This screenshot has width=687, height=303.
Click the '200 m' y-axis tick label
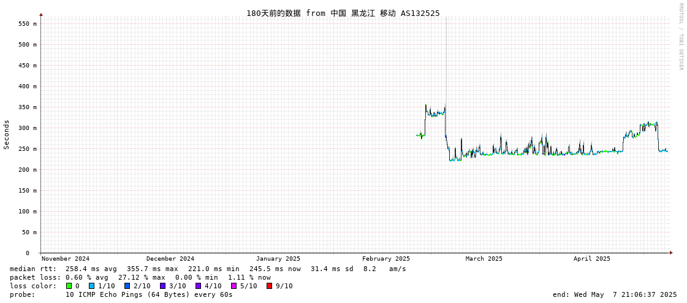pos(28,170)
